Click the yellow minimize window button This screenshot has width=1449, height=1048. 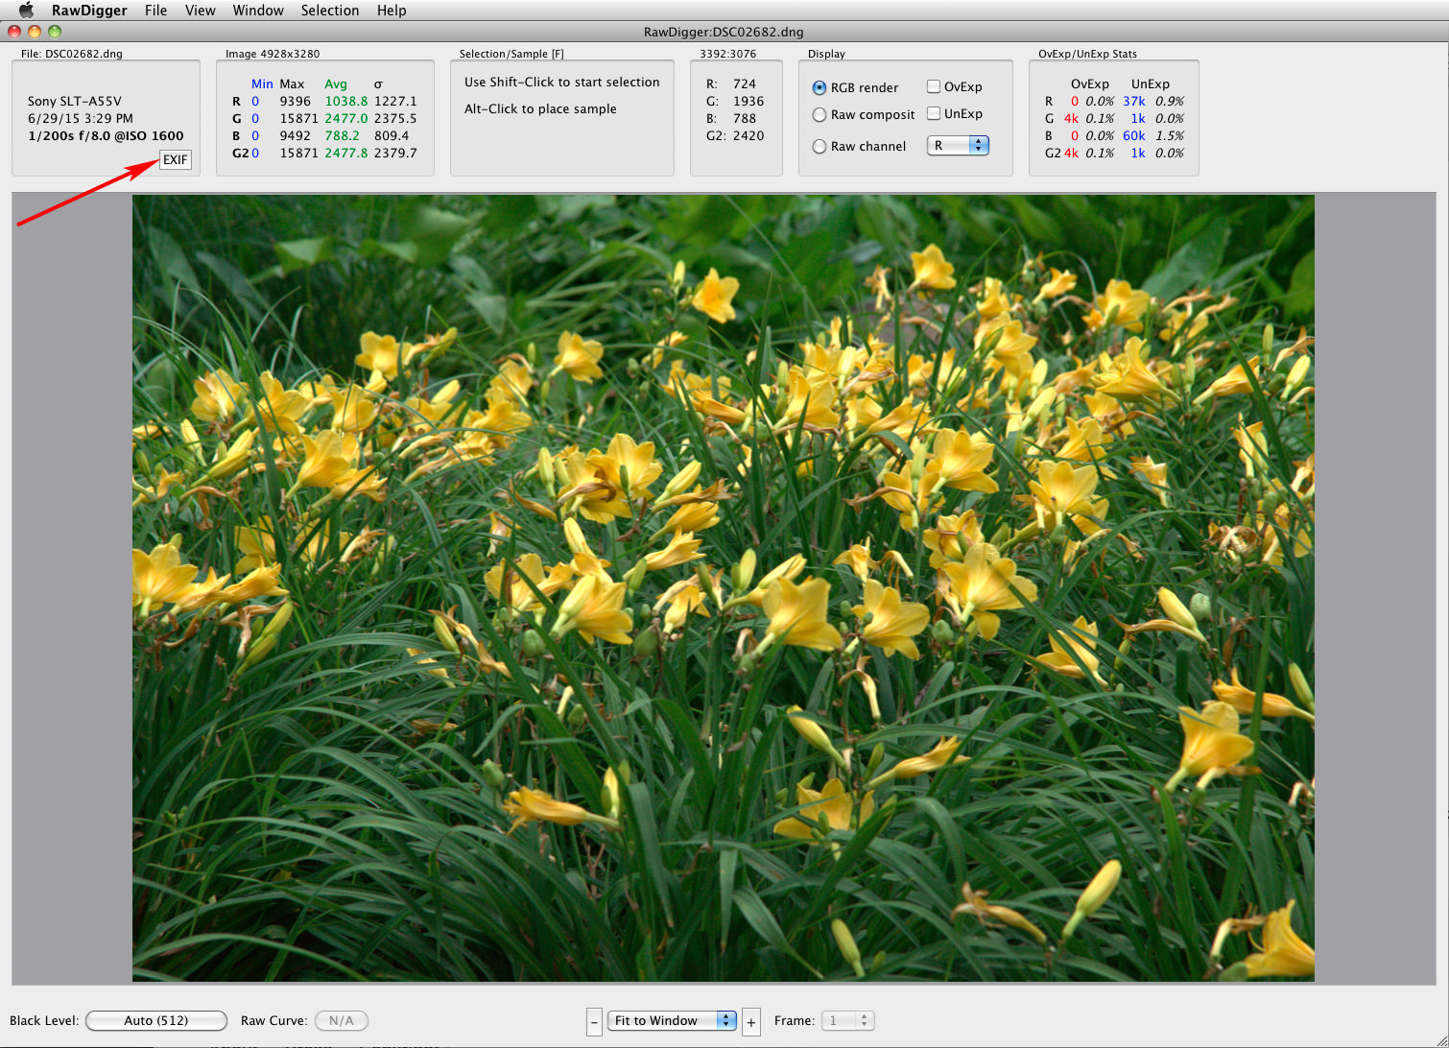coord(35,32)
